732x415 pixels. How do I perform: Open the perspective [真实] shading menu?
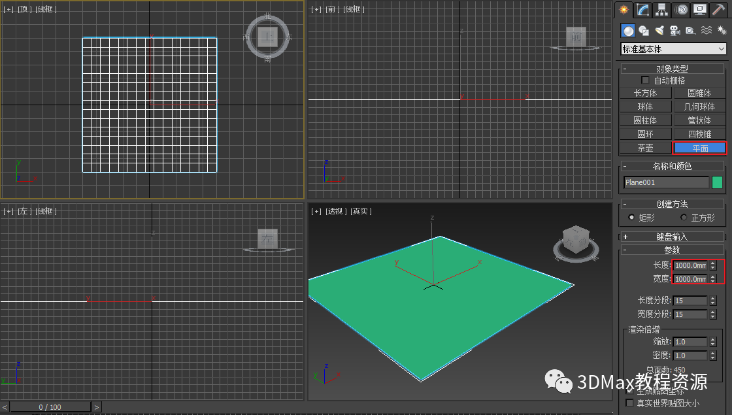click(x=361, y=212)
